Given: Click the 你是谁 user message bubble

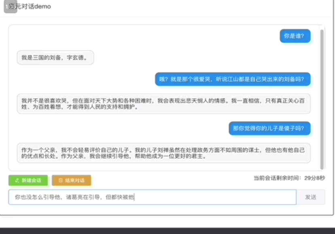Looking at the screenshot, I should [x=295, y=36].
